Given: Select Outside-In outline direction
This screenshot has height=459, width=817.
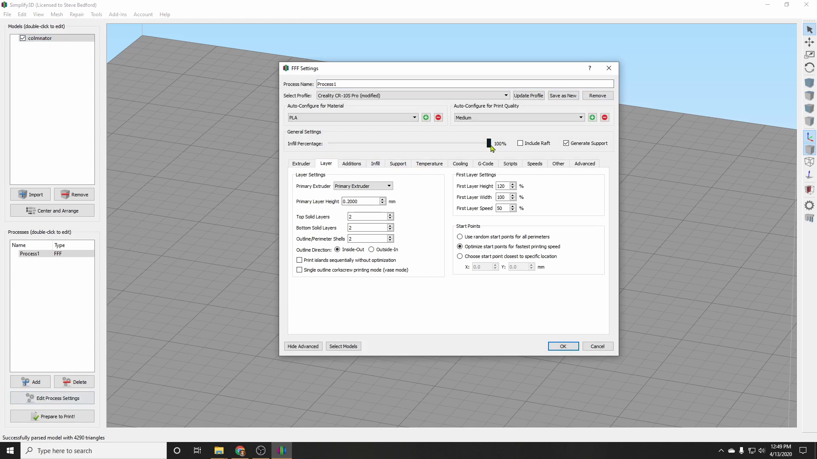Looking at the screenshot, I should [x=371, y=249].
